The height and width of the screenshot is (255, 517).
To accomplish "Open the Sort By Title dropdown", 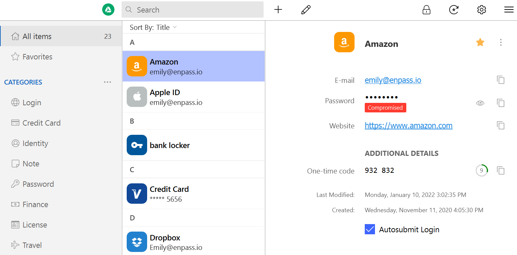I will click(153, 28).
